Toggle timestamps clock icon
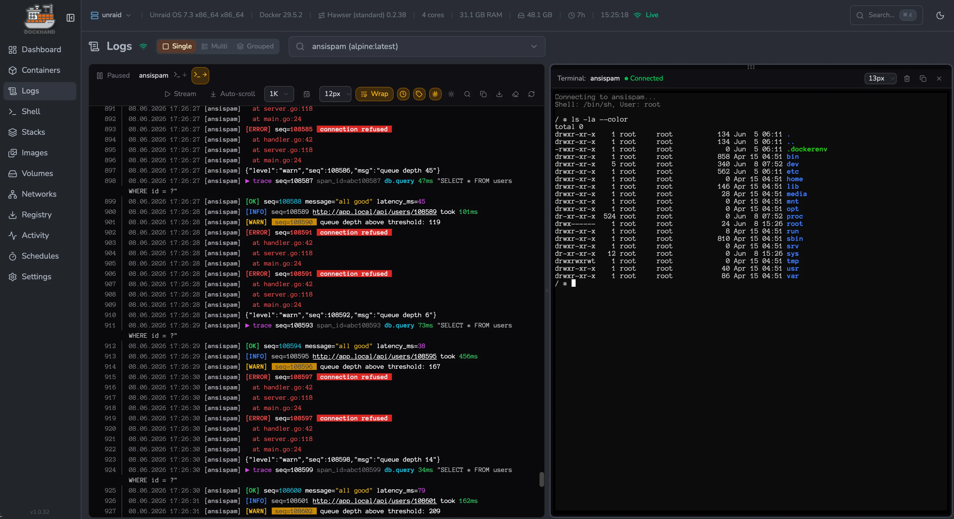This screenshot has width=954, height=519. (403, 94)
